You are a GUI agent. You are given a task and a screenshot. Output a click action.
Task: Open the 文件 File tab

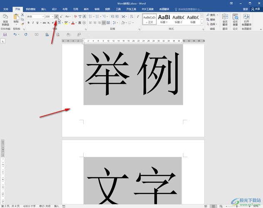(6, 9)
